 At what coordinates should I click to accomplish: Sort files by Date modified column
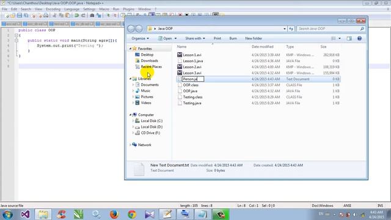click(x=262, y=46)
